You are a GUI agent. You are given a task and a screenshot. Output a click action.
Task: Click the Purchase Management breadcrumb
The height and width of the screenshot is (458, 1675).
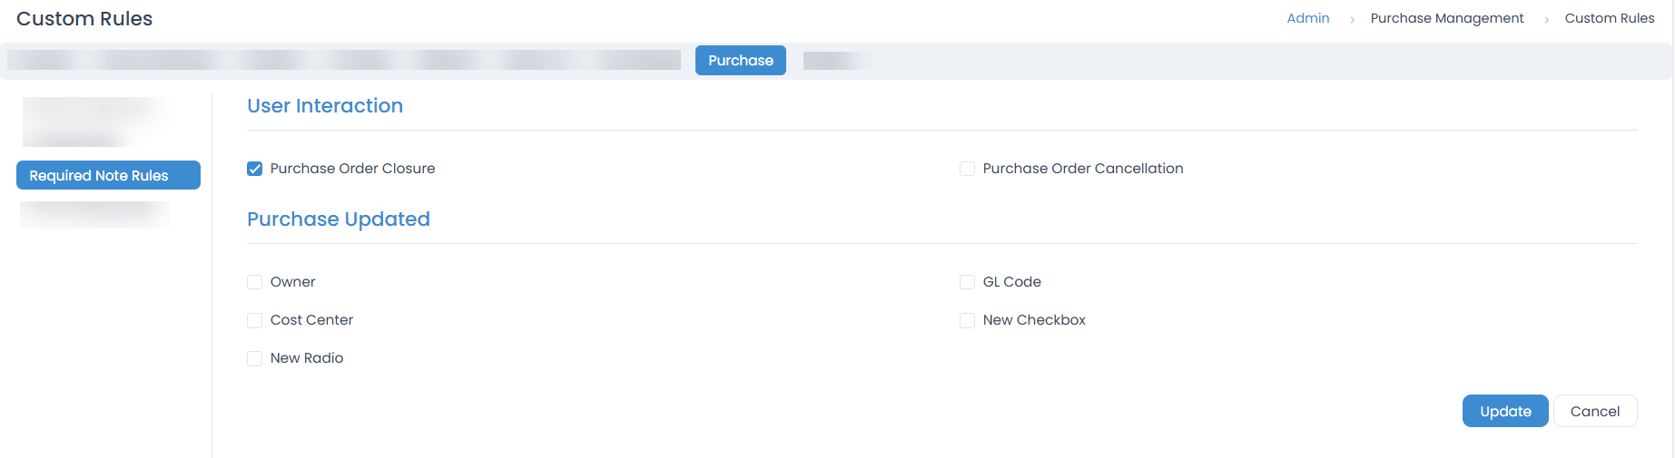(1446, 18)
